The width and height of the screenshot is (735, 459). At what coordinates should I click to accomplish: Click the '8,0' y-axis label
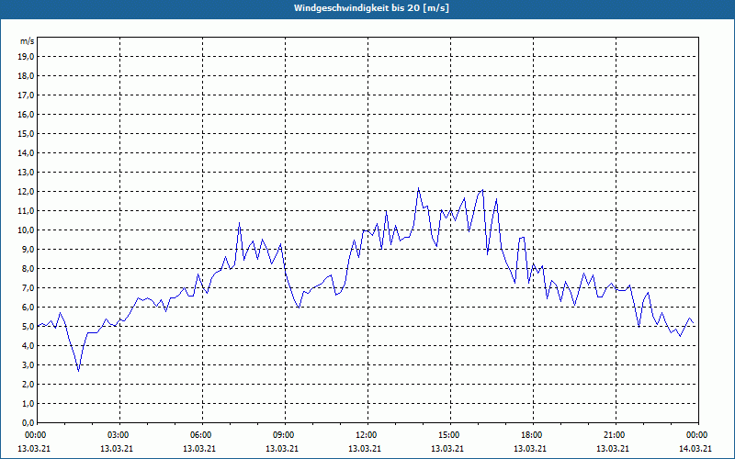(28, 269)
